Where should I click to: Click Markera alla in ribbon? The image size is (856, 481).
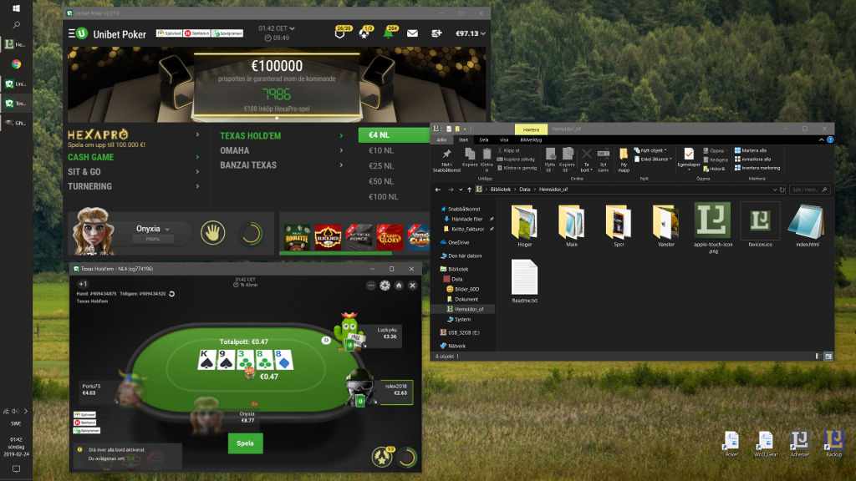(x=750, y=150)
